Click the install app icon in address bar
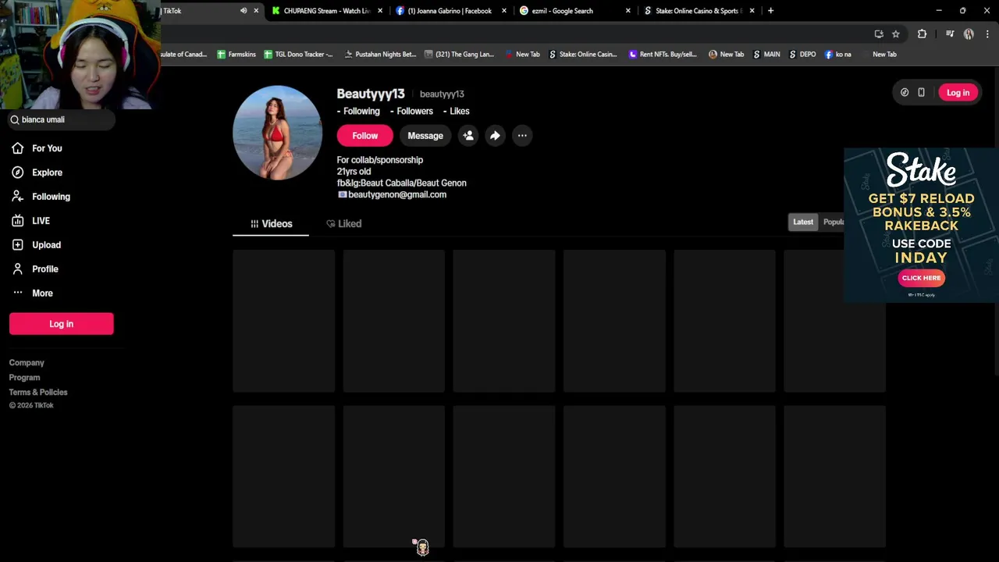The width and height of the screenshot is (999, 562). coord(879,34)
